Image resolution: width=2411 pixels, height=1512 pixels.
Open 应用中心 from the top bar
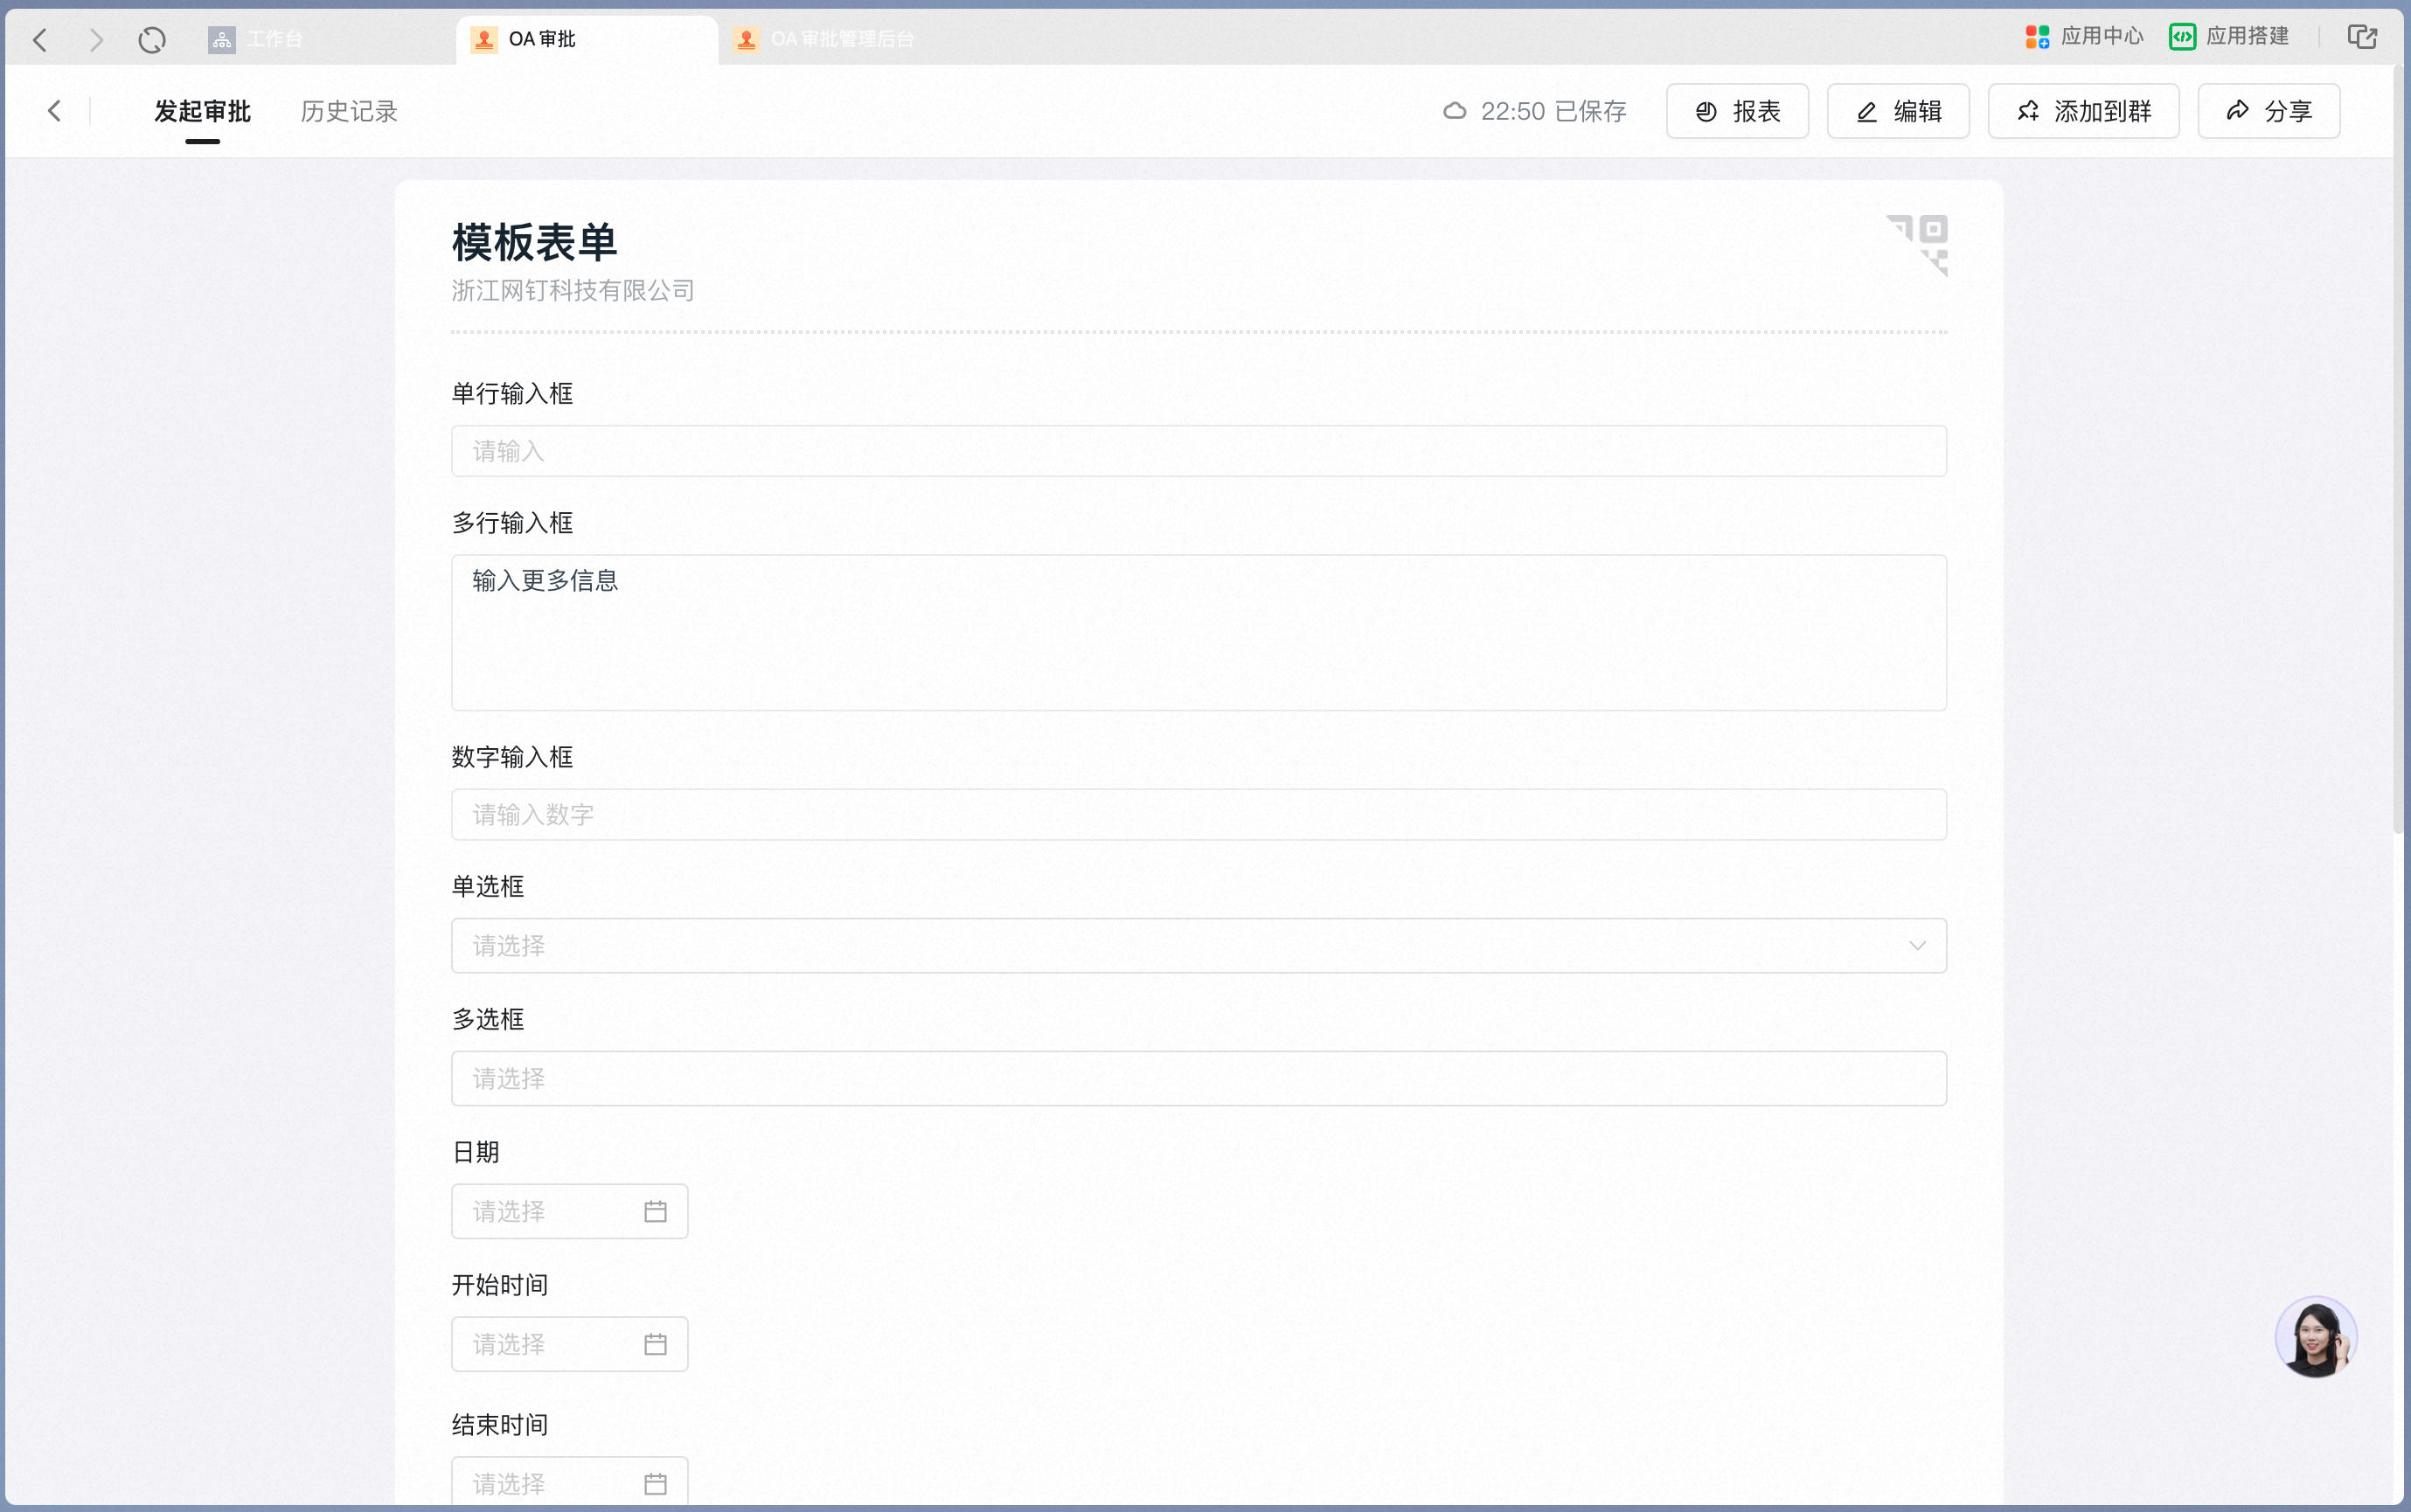[2084, 37]
